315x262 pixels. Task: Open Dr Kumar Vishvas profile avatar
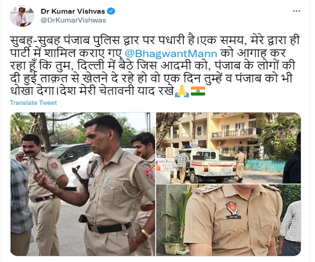(x=22, y=16)
